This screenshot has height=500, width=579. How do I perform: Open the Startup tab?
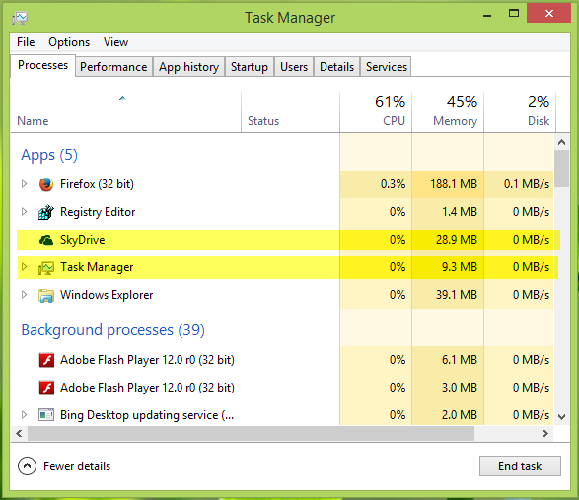pyautogui.click(x=250, y=67)
